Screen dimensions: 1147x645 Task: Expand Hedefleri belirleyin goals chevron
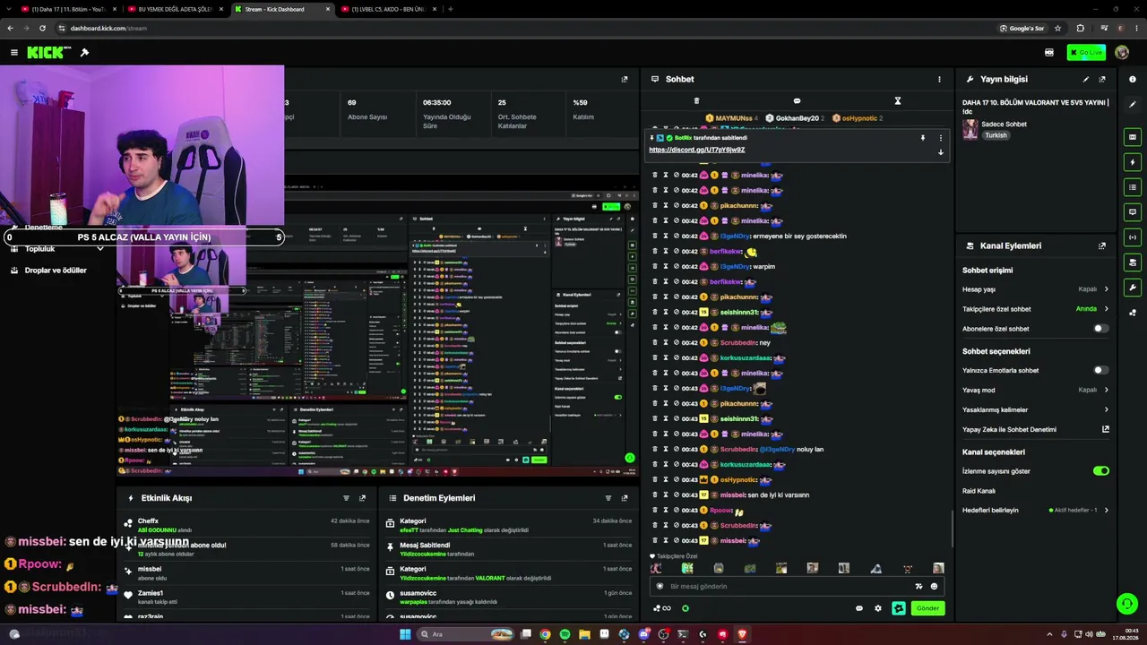(x=1106, y=511)
